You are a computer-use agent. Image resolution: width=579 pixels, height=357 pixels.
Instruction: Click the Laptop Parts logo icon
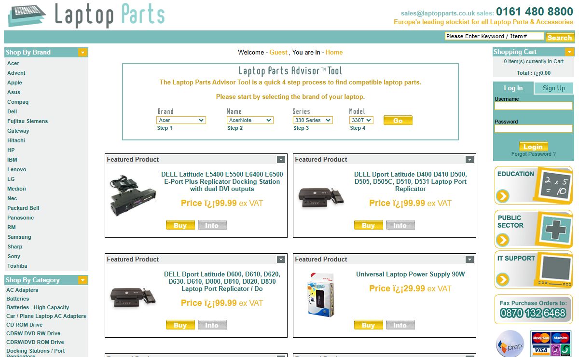click(27, 15)
